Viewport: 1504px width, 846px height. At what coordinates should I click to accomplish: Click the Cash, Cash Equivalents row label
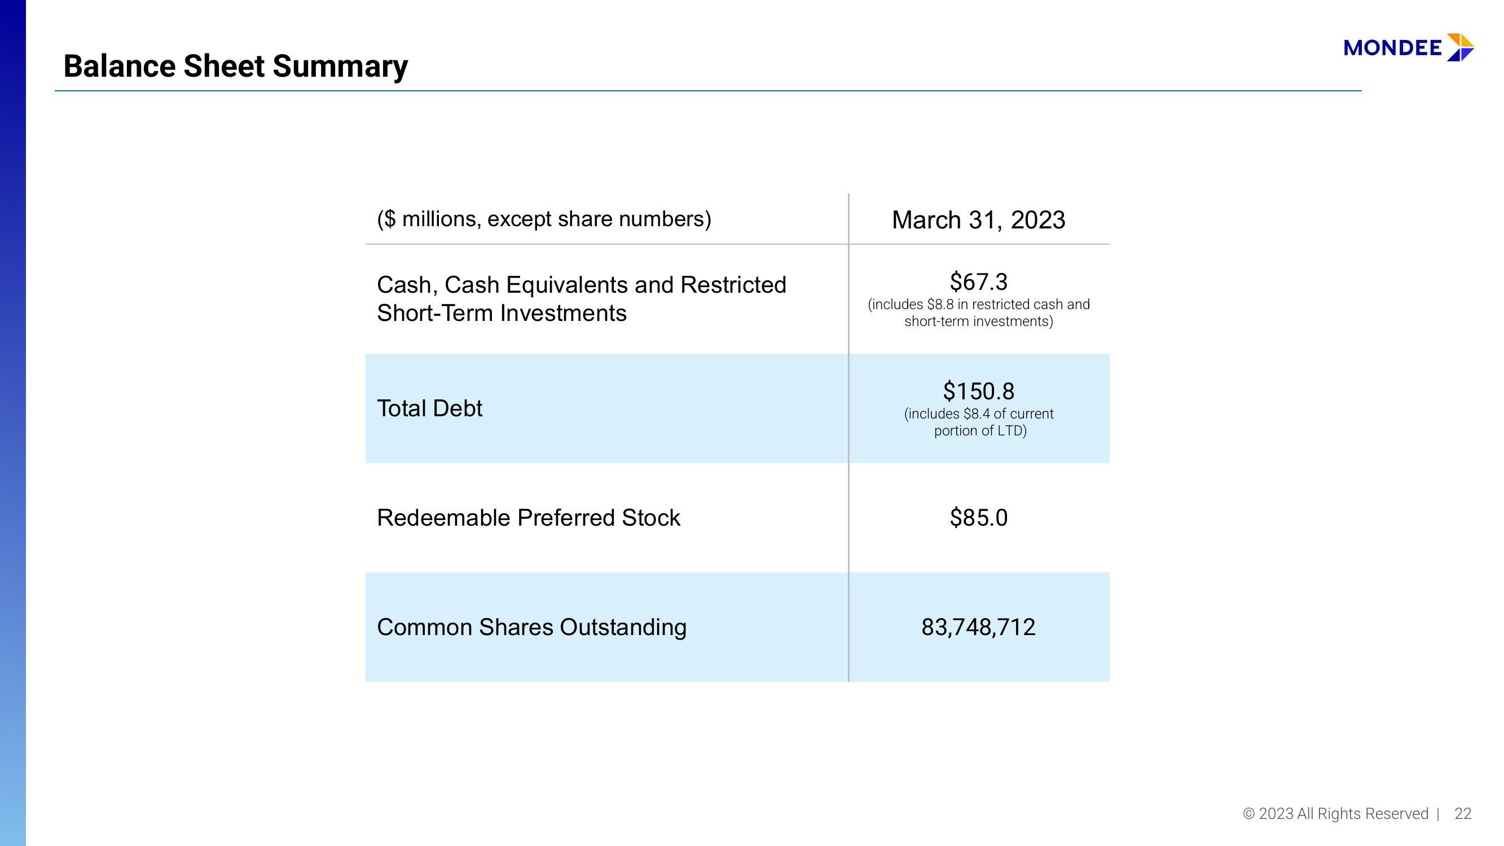(x=582, y=299)
